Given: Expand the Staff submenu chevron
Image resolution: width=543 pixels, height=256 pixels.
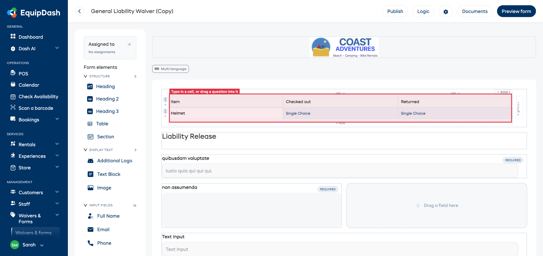Looking at the screenshot, I should (57, 203).
